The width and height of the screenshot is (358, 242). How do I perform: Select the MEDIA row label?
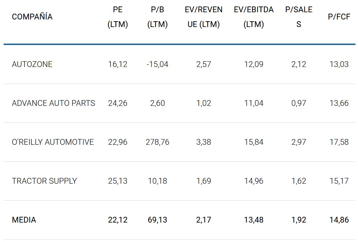point(24,220)
